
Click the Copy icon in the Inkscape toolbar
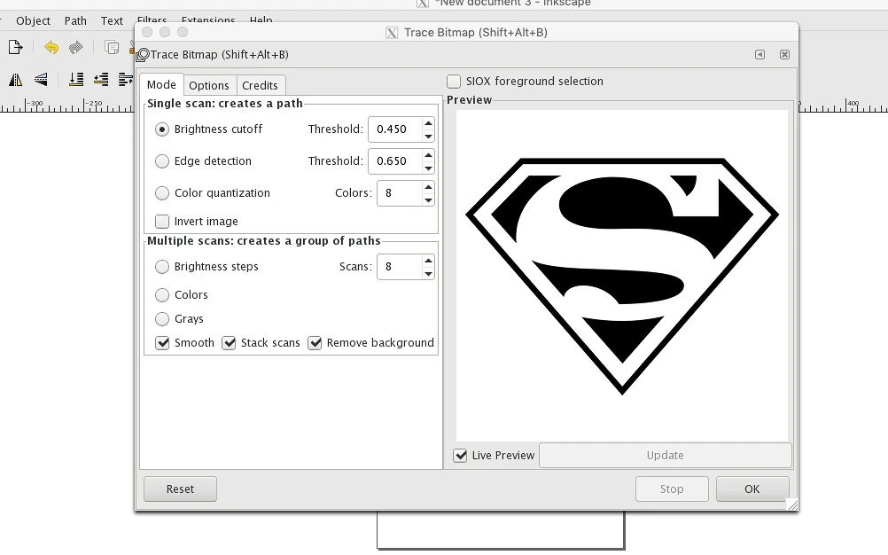[113, 47]
